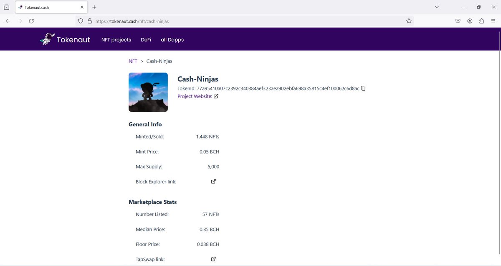
Task: Go back to the previous page
Action: 8,21
